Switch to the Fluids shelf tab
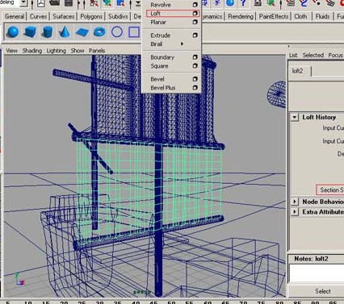Image resolution: width=344 pixels, height=304 pixels. pos(322,16)
